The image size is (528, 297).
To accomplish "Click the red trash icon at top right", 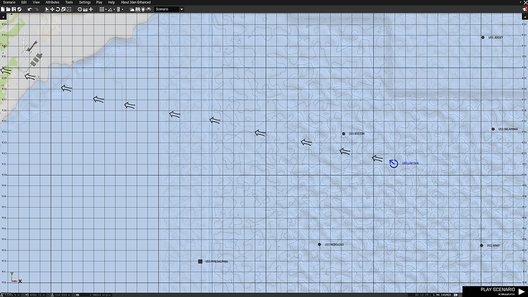I will point(525,9).
